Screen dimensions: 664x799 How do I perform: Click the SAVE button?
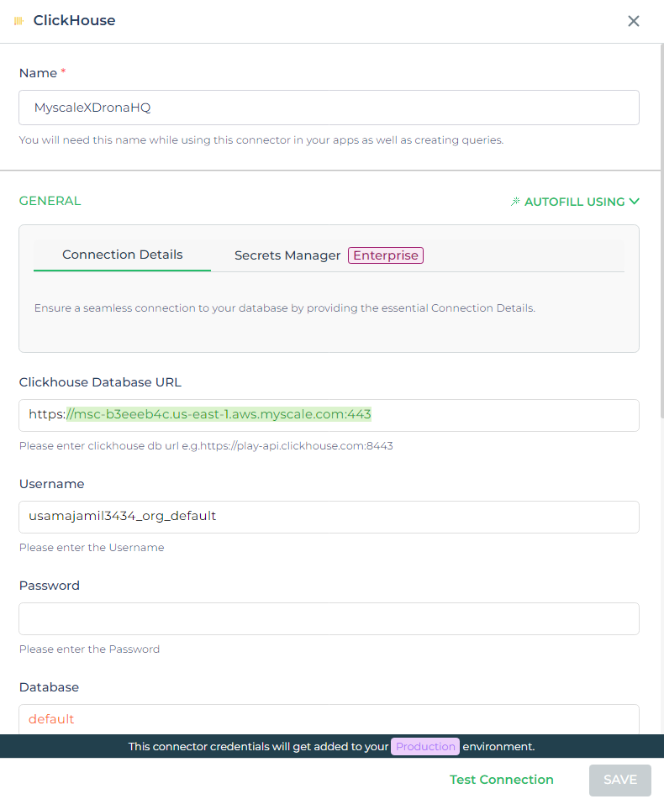point(620,781)
